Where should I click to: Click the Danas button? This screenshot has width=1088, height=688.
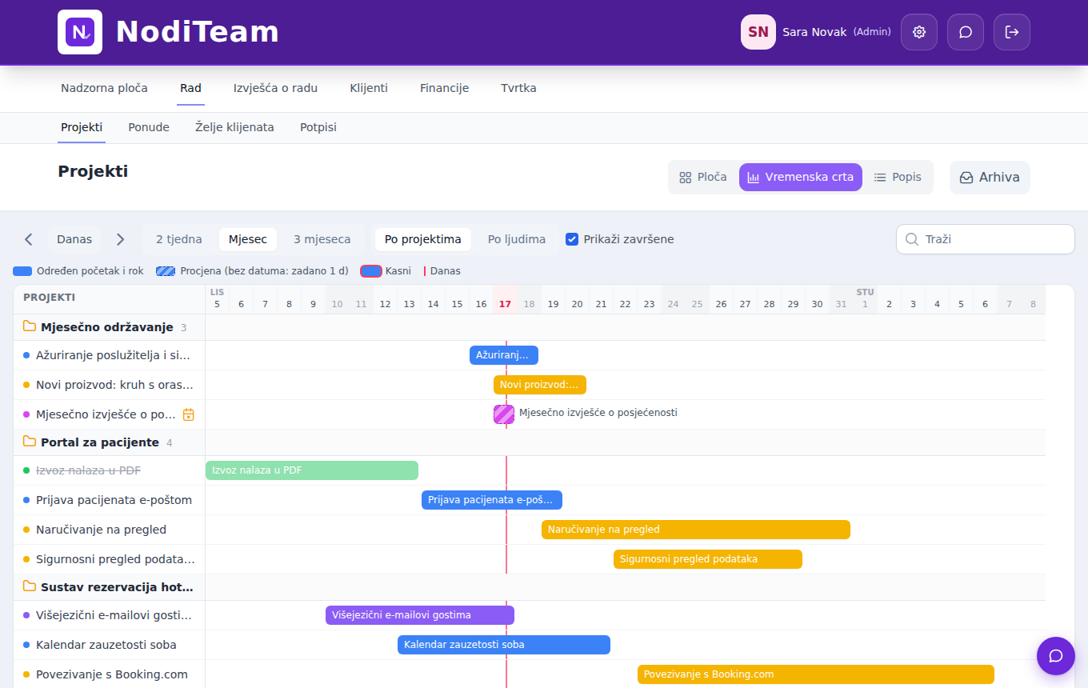pos(74,239)
